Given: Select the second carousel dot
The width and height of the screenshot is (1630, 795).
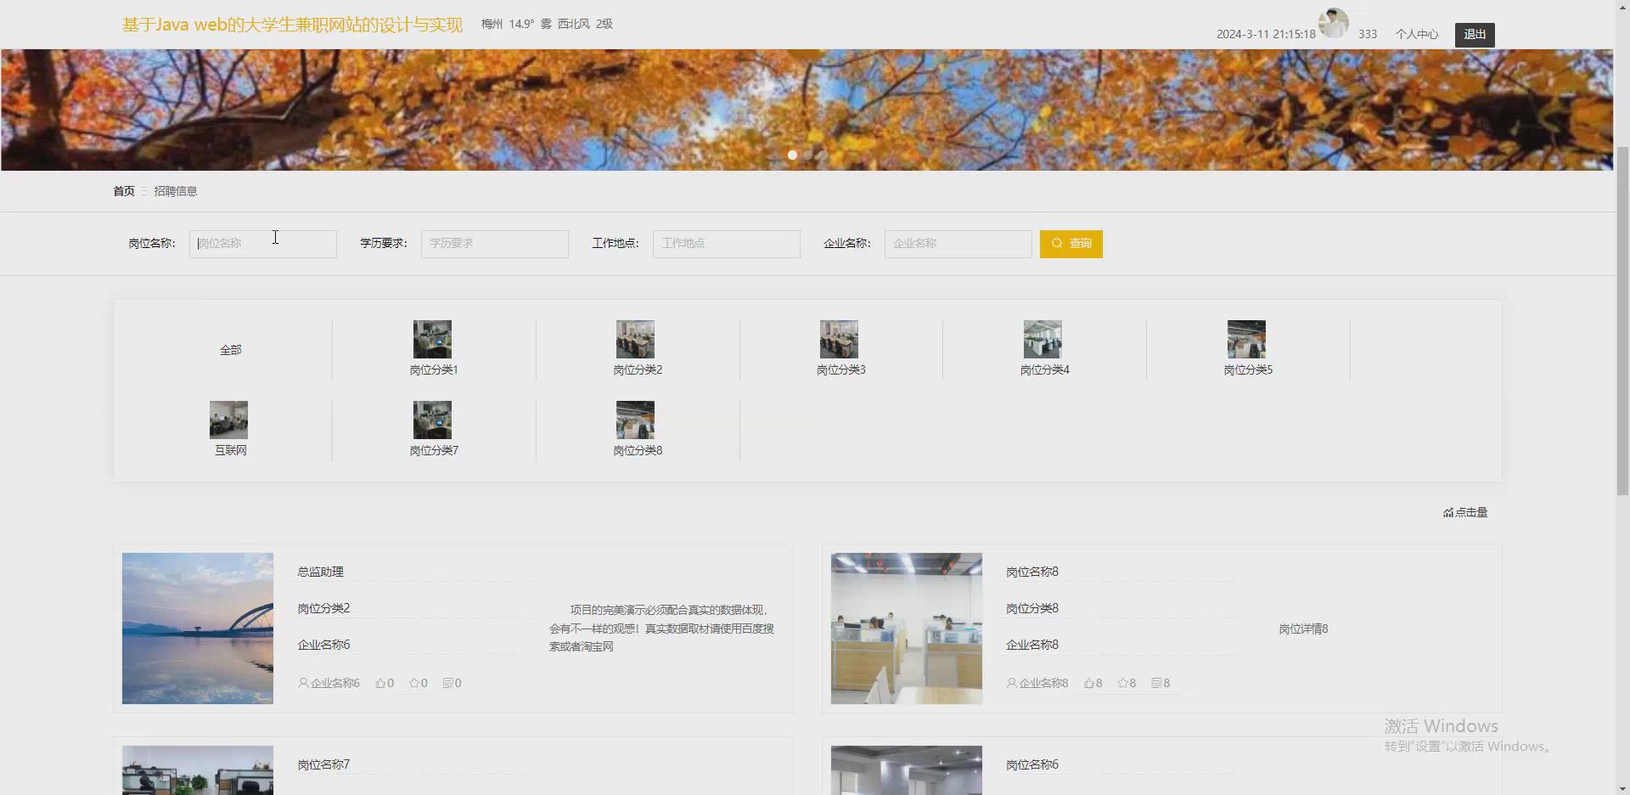Looking at the screenshot, I should point(807,155).
